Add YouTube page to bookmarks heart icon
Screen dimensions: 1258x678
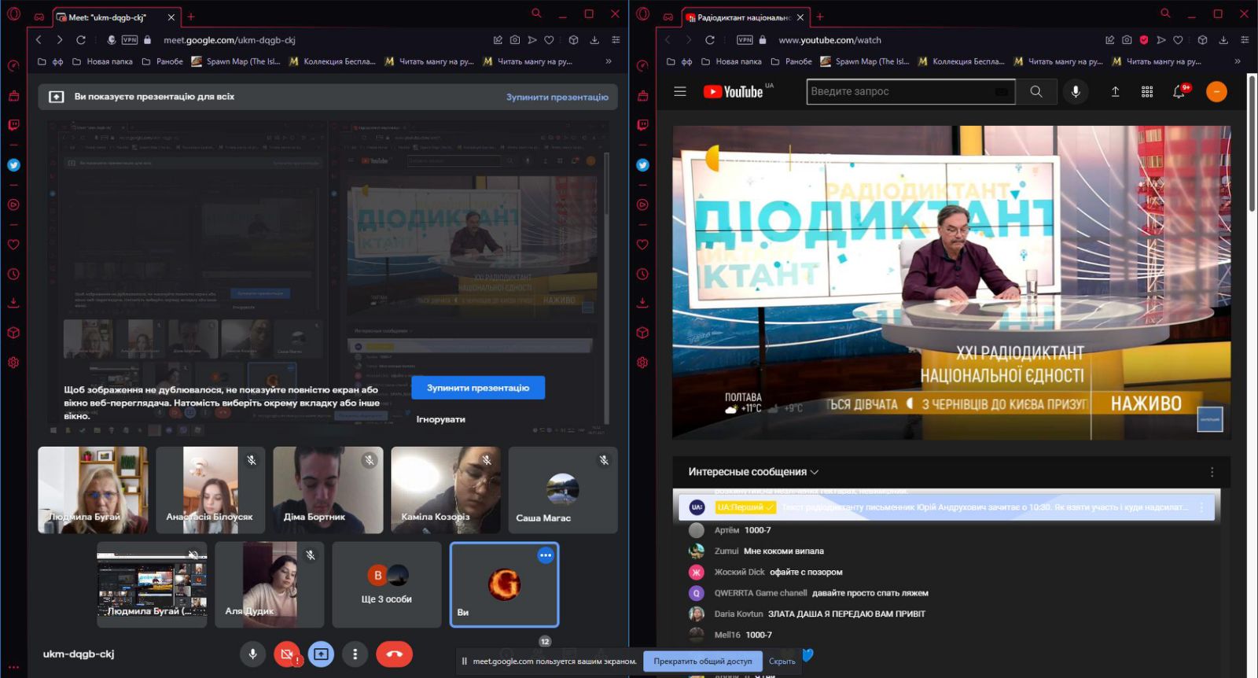[x=1178, y=40]
